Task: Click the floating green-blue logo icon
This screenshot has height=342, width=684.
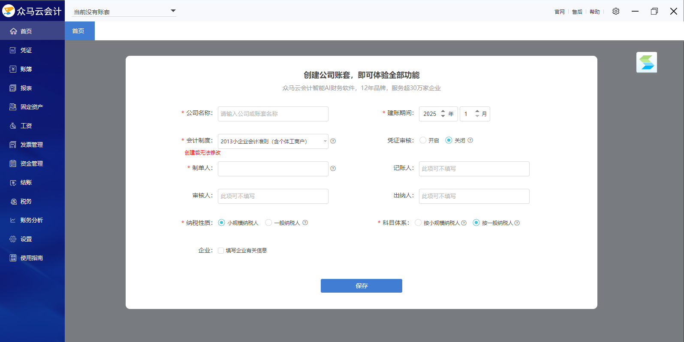Action: (x=647, y=62)
